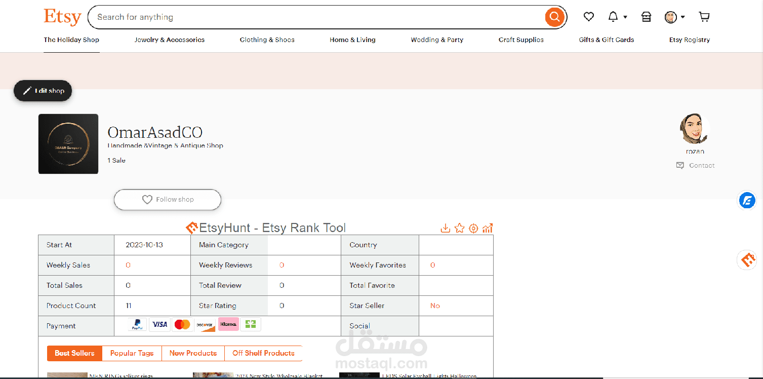
Task: Switch to Best Sellers tab
Action: pyautogui.click(x=75, y=353)
